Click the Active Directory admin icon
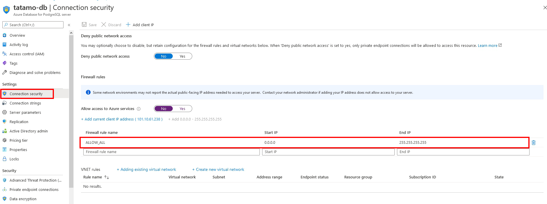Screen dimensions: 547x204 coord(5,131)
